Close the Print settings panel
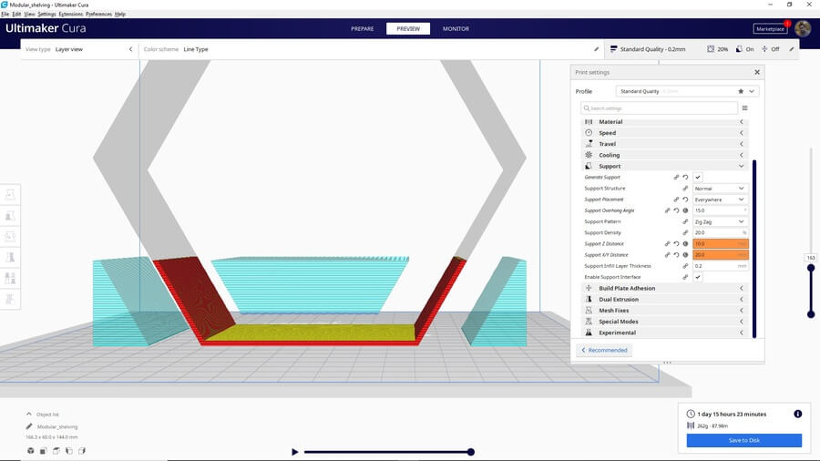This screenshot has height=461, width=820. pyautogui.click(x=757, y=72)
